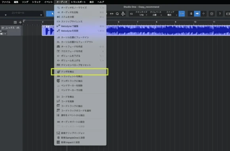Open the track list lines icon
Viewport: 230px width, 151px height.
click(x=15, y=22)
